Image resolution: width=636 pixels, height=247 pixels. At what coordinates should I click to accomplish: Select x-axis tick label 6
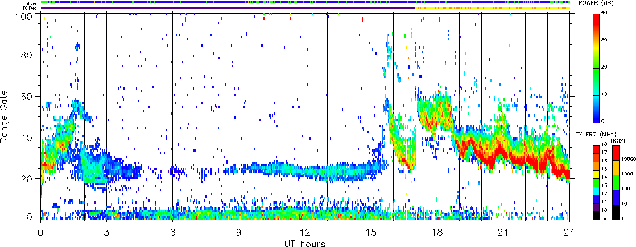[x=173, y=232]
